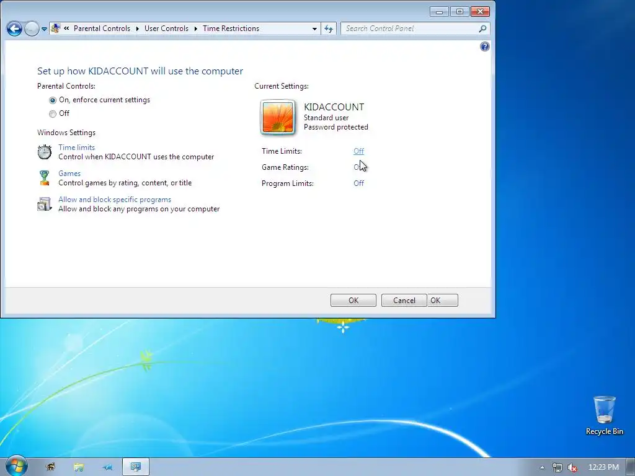Image resolution: width=635 pixels, height=476 pixels.
Task: Go back with the blue Back arrow
Action: (14, 29)
